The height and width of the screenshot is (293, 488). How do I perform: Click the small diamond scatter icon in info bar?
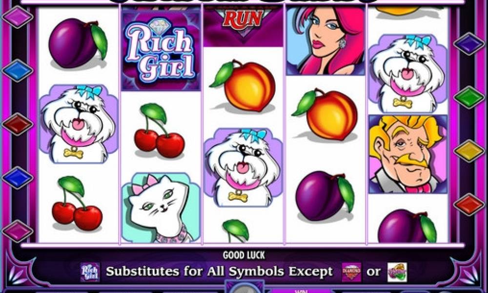352,272
